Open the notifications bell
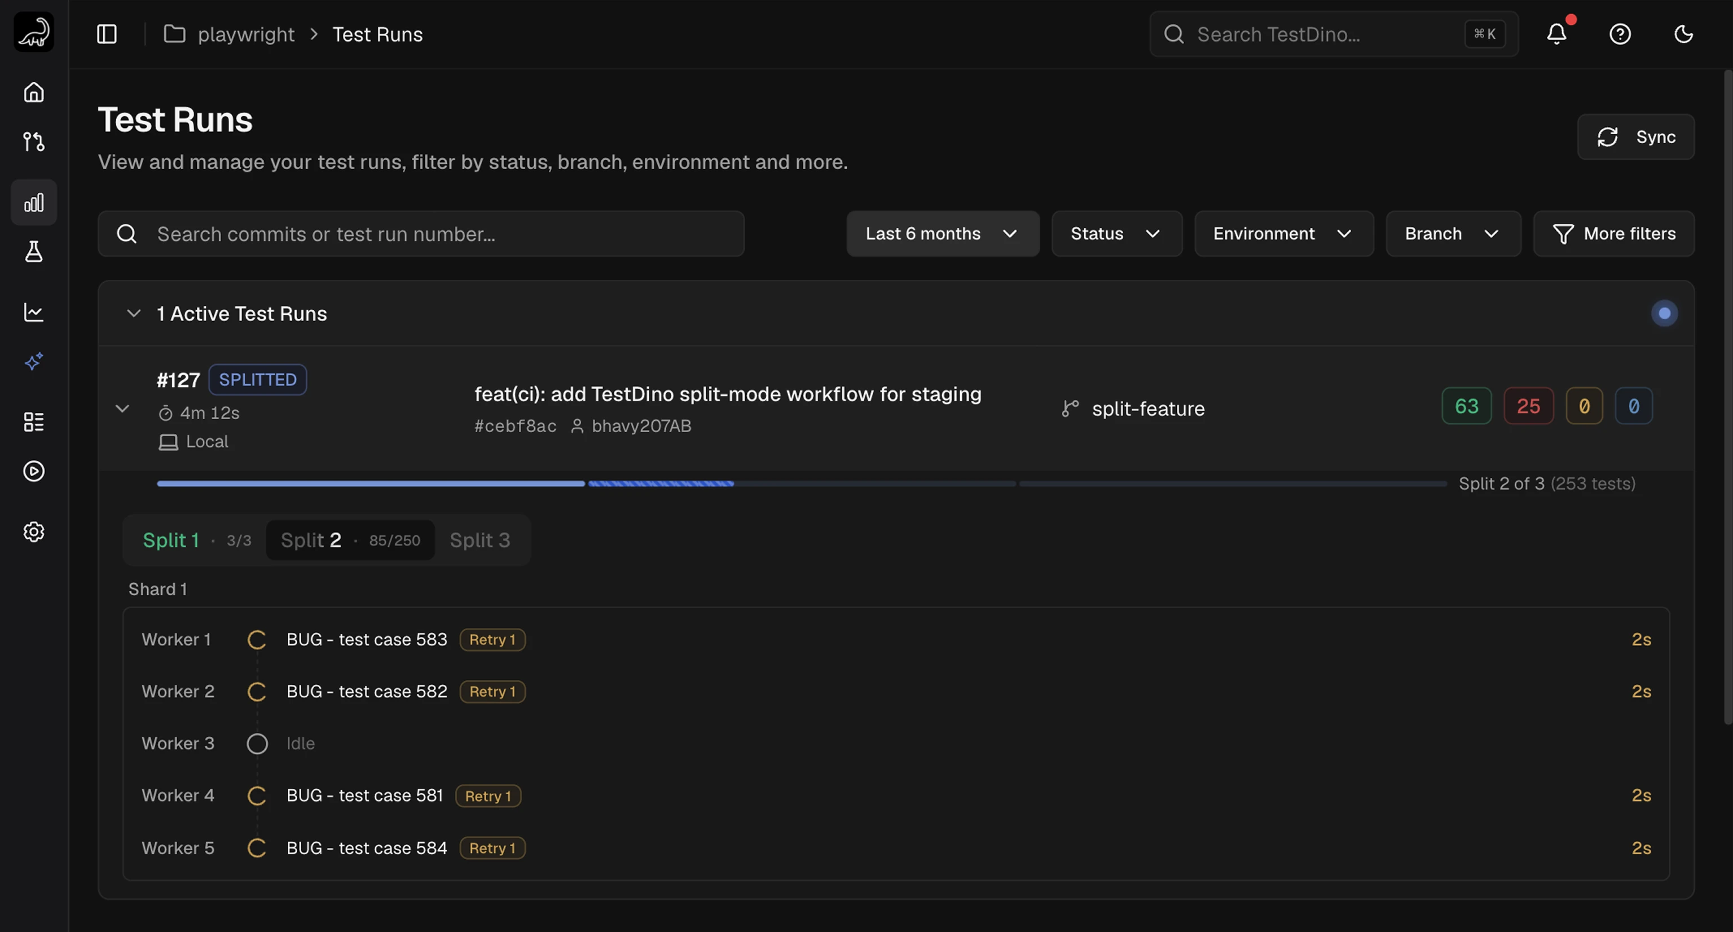The height and width of the screenshot is (932, 1733). coord(1557,34)
